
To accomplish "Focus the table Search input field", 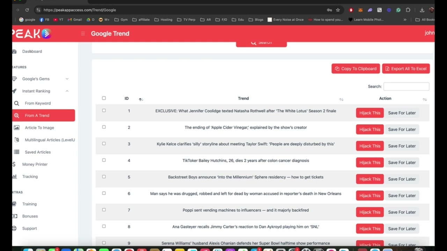I will [x=406, y=86].
